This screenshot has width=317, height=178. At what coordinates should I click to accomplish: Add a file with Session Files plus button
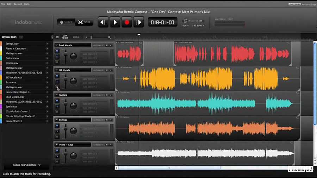point(21,37)
